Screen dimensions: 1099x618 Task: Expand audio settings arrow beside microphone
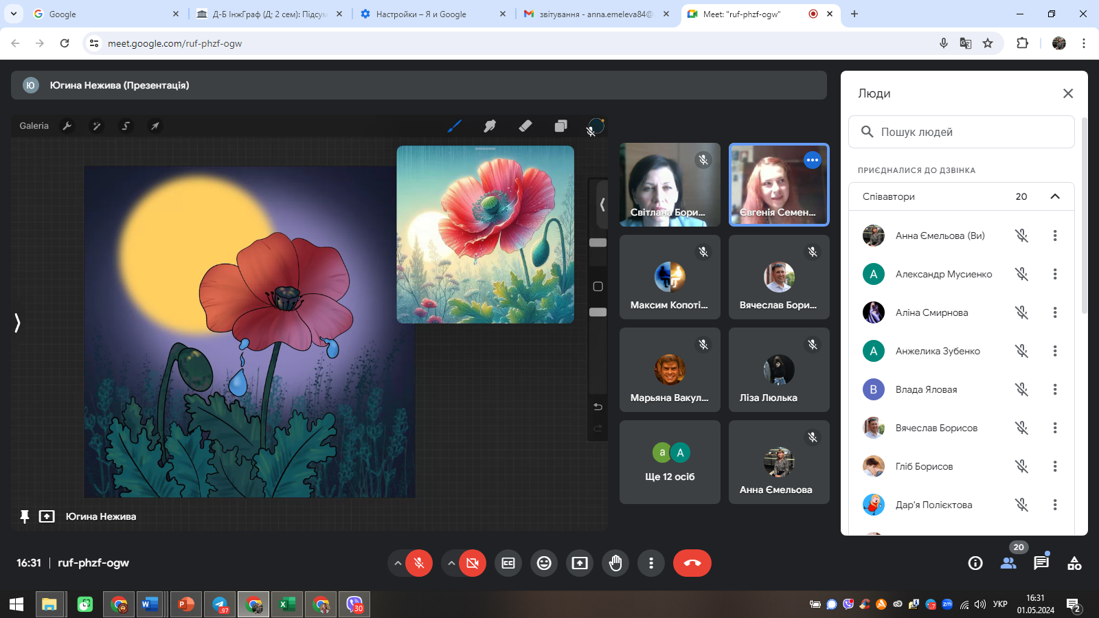pos(397,563)
